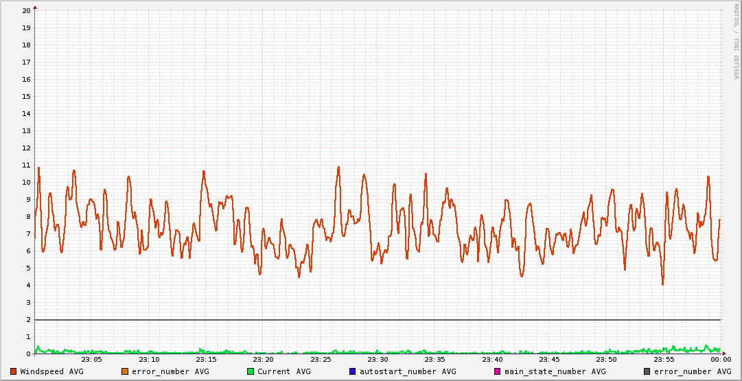Screen dimensions: 742x381
Task: Click the y-axis value 20 label
Action: pos(26,11)
